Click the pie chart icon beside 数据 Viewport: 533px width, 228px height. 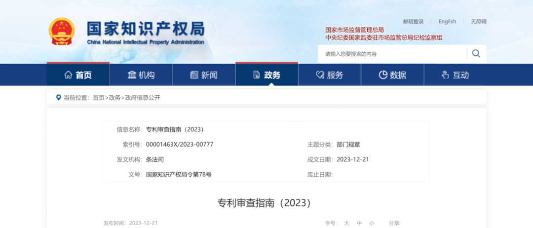[383, 75]
